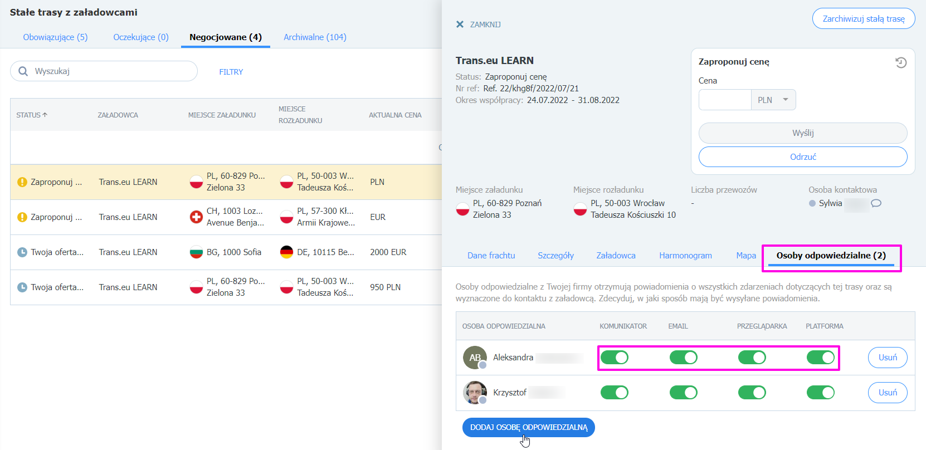Sort by ZAŁADOWCA column header

coord(118,115)
